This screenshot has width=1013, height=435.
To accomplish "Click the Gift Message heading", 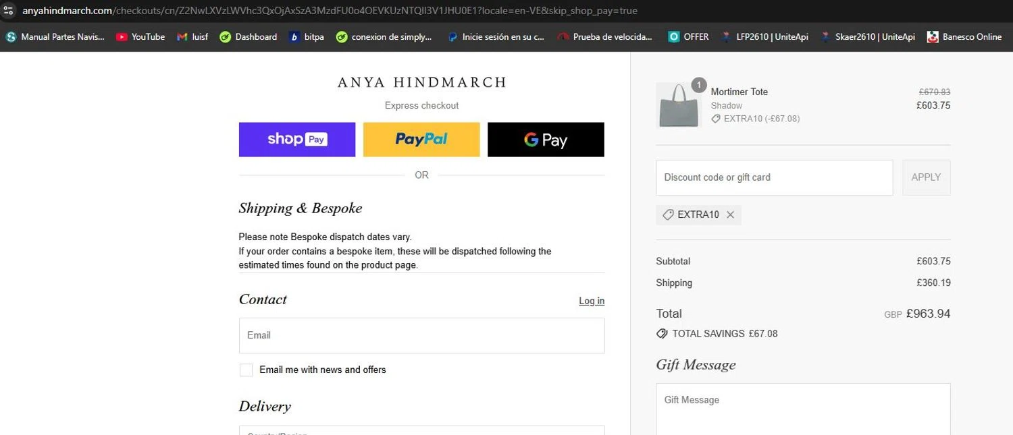I will (696, 365).
